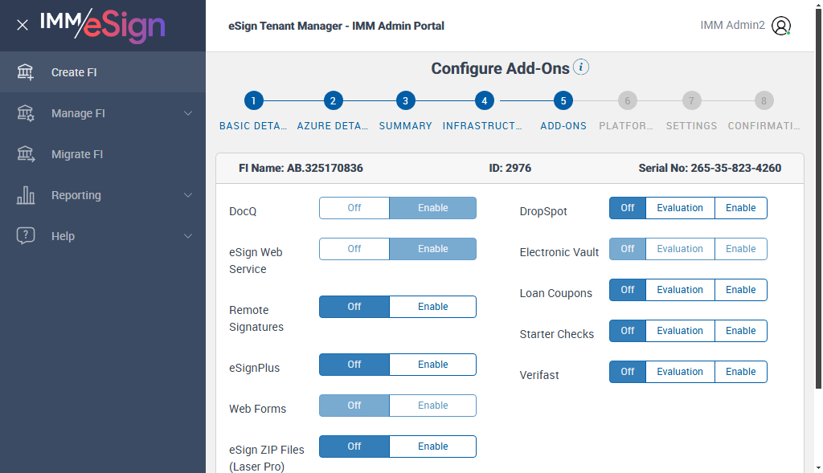
Task: Close the sidebar with the X icon
Action: point(23,25)
